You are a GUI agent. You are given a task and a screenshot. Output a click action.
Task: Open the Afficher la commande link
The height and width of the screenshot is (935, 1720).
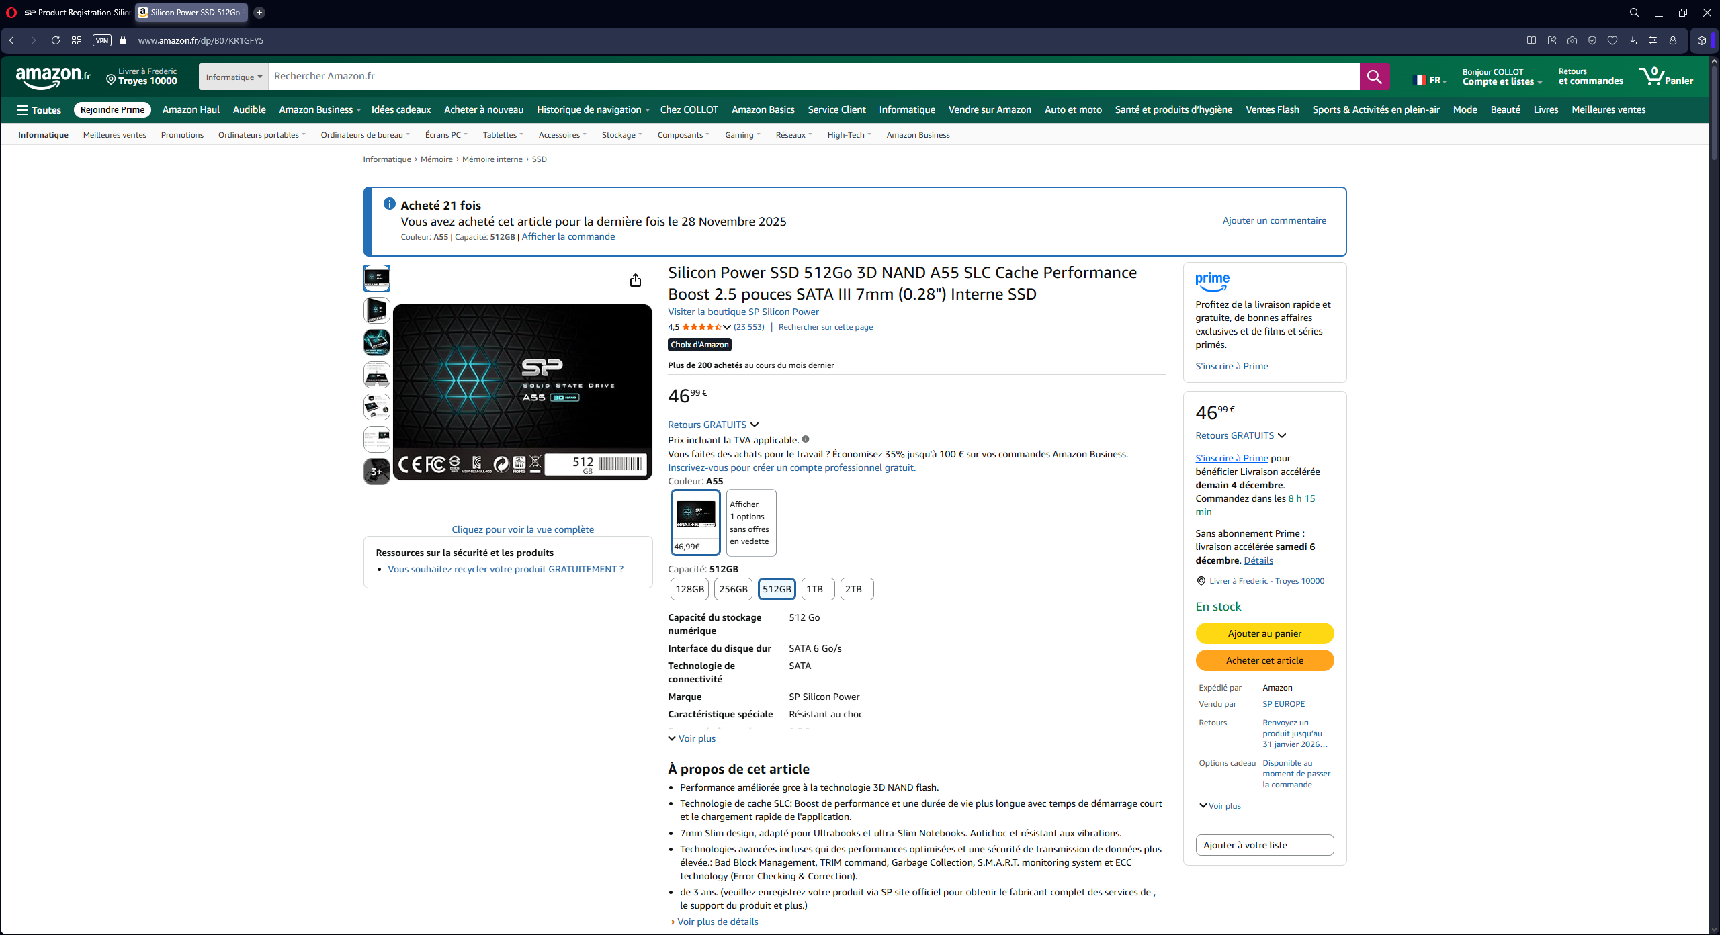pos(568,236)
